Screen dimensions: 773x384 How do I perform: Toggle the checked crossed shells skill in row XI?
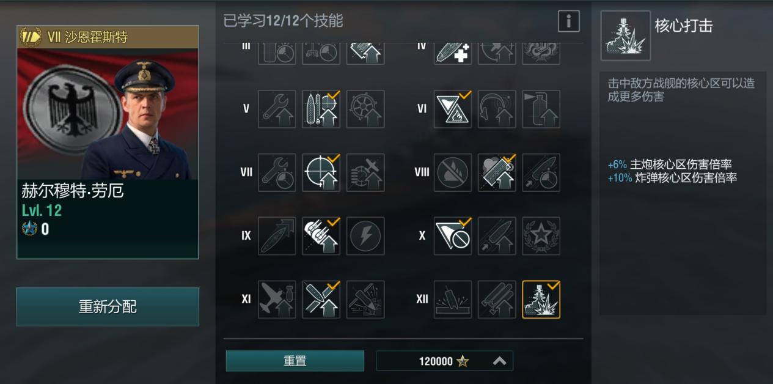tap(321, 300)
